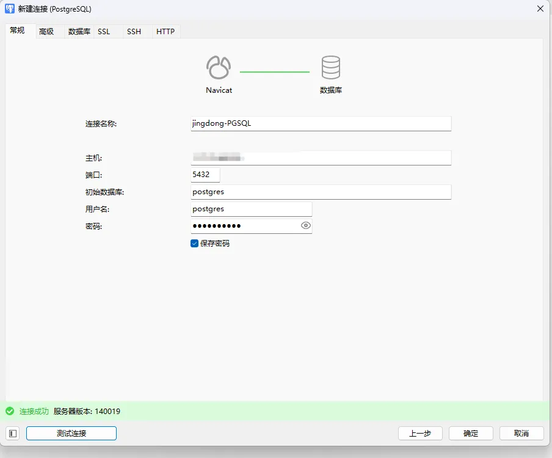Click the PostgreSQL elephant title icon

pyautogui.click(x=10, y=9)
